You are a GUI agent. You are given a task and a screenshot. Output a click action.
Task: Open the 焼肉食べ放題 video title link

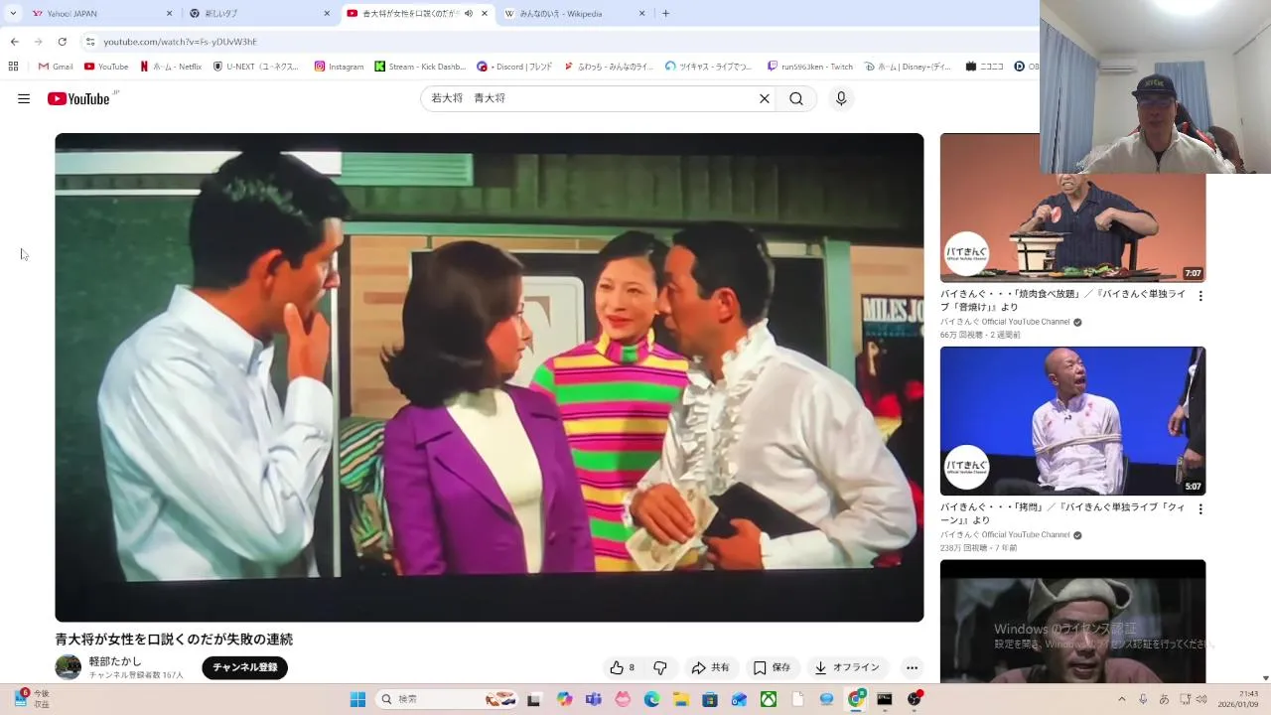pos(1062,300)
